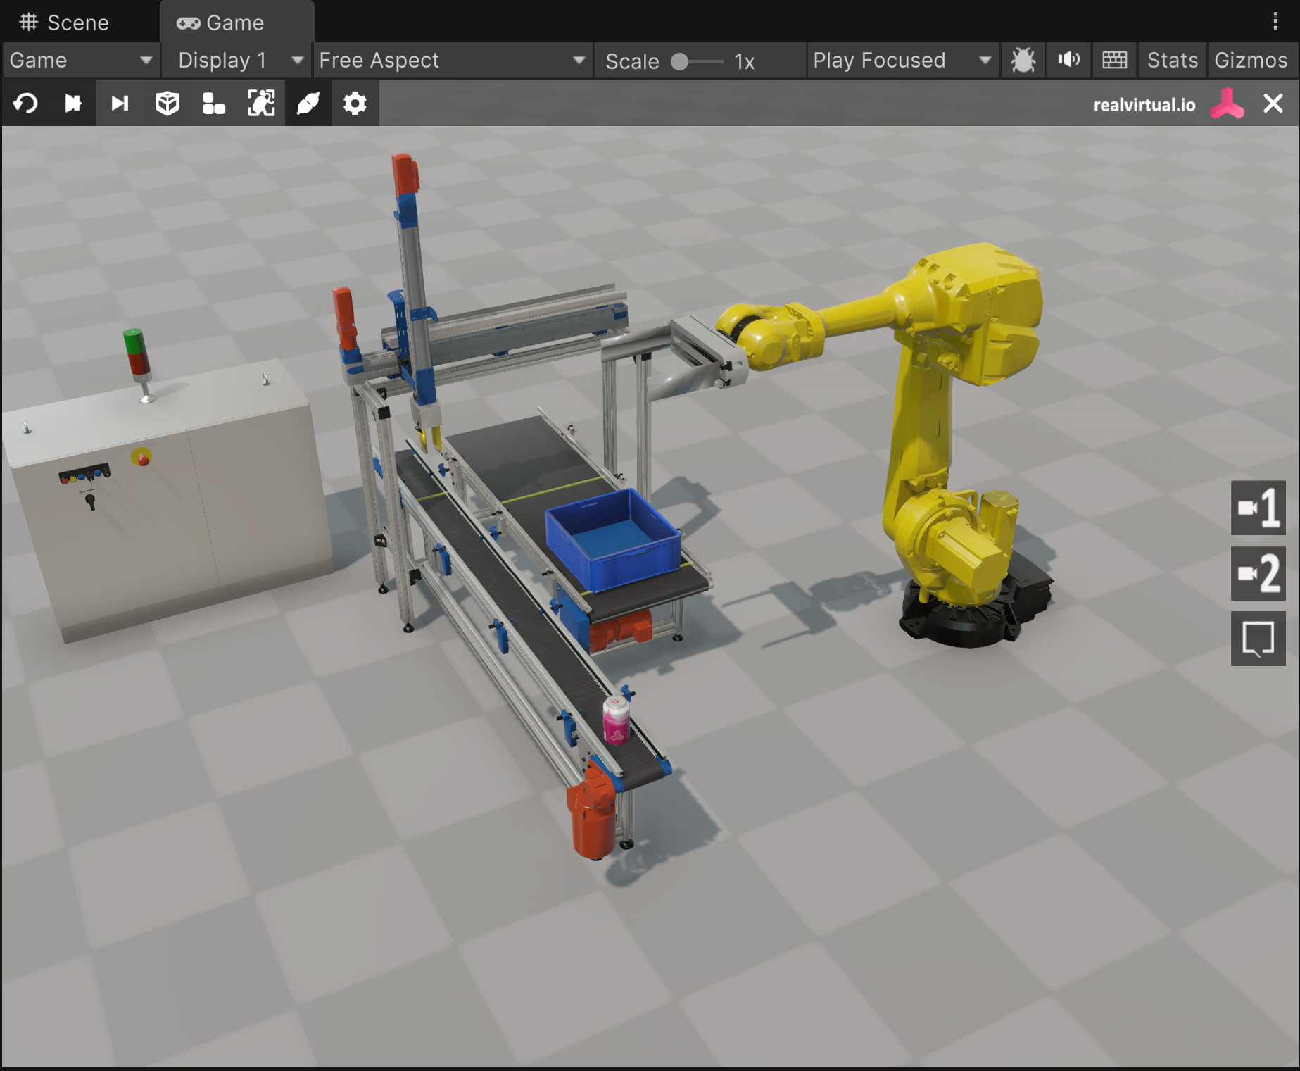The width and height of the screenshot is (1300, 1071).
Task: Mute audio with the speaker icon
Action: tap(1068, 61)
